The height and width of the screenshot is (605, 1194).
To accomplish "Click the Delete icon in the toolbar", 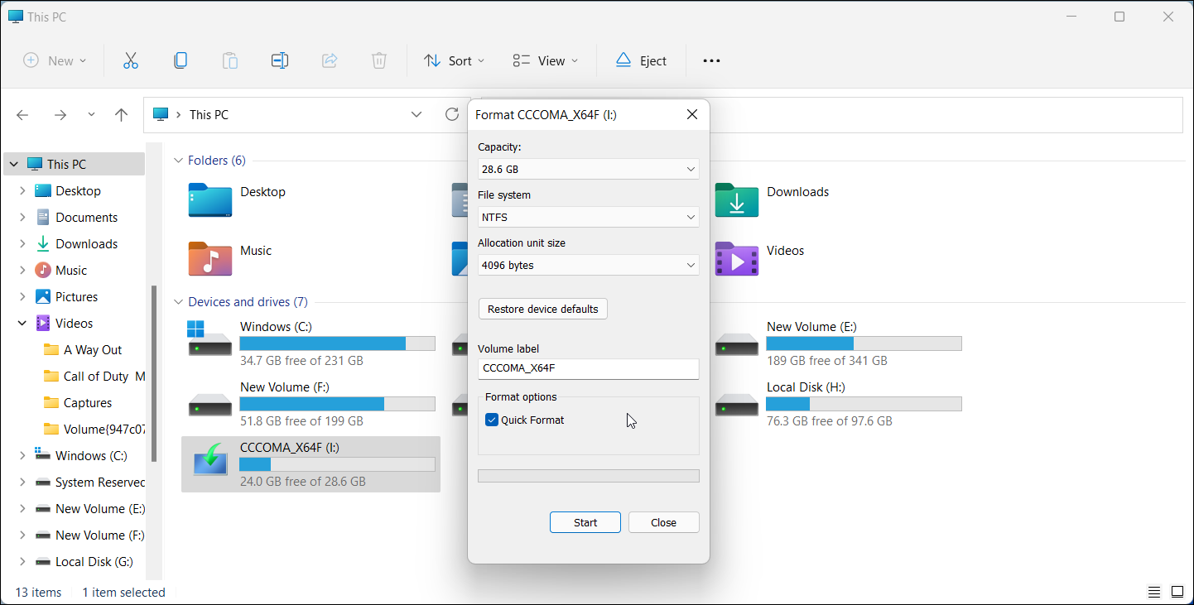I will coord(378,60).
